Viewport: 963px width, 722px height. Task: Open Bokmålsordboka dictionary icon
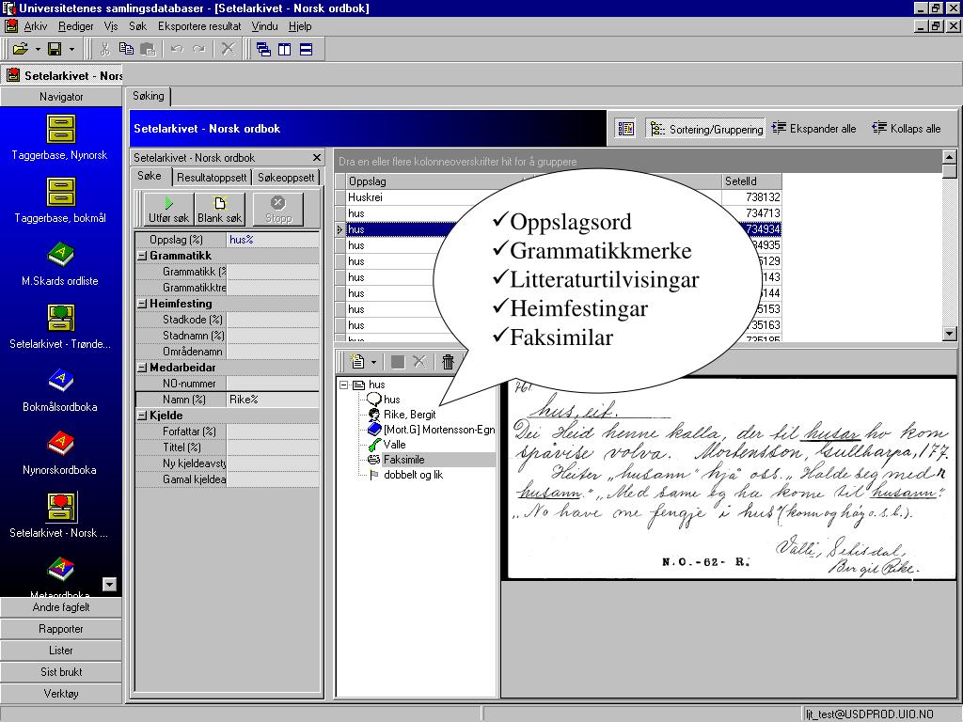61,381
